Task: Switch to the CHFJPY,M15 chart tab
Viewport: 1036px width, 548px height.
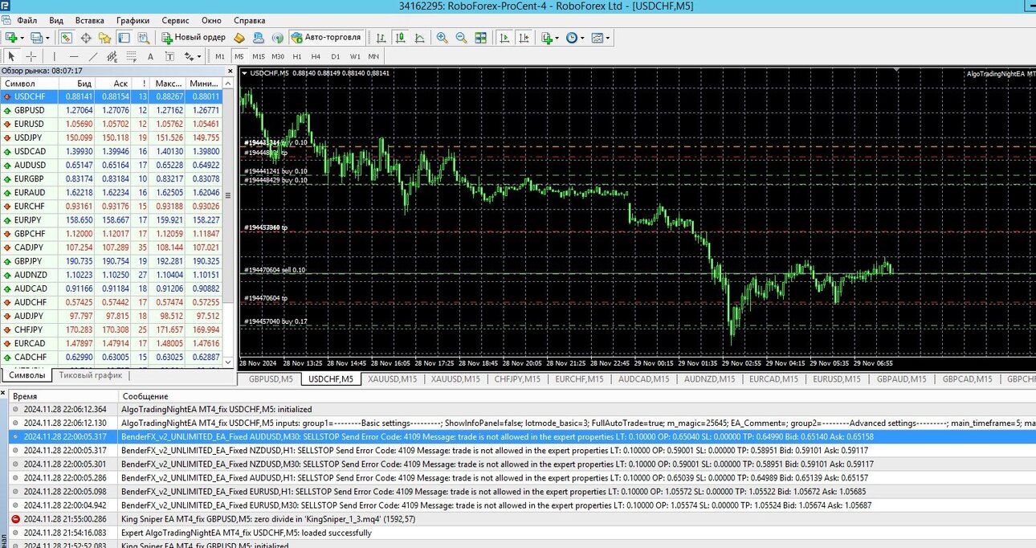Action: click(517, 378)
